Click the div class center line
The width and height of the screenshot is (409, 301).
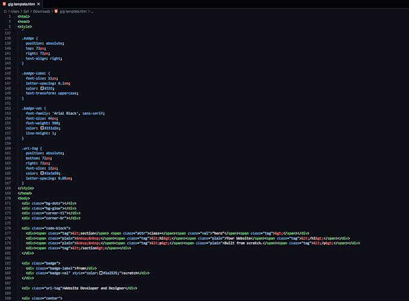click(x=42, y=299)
